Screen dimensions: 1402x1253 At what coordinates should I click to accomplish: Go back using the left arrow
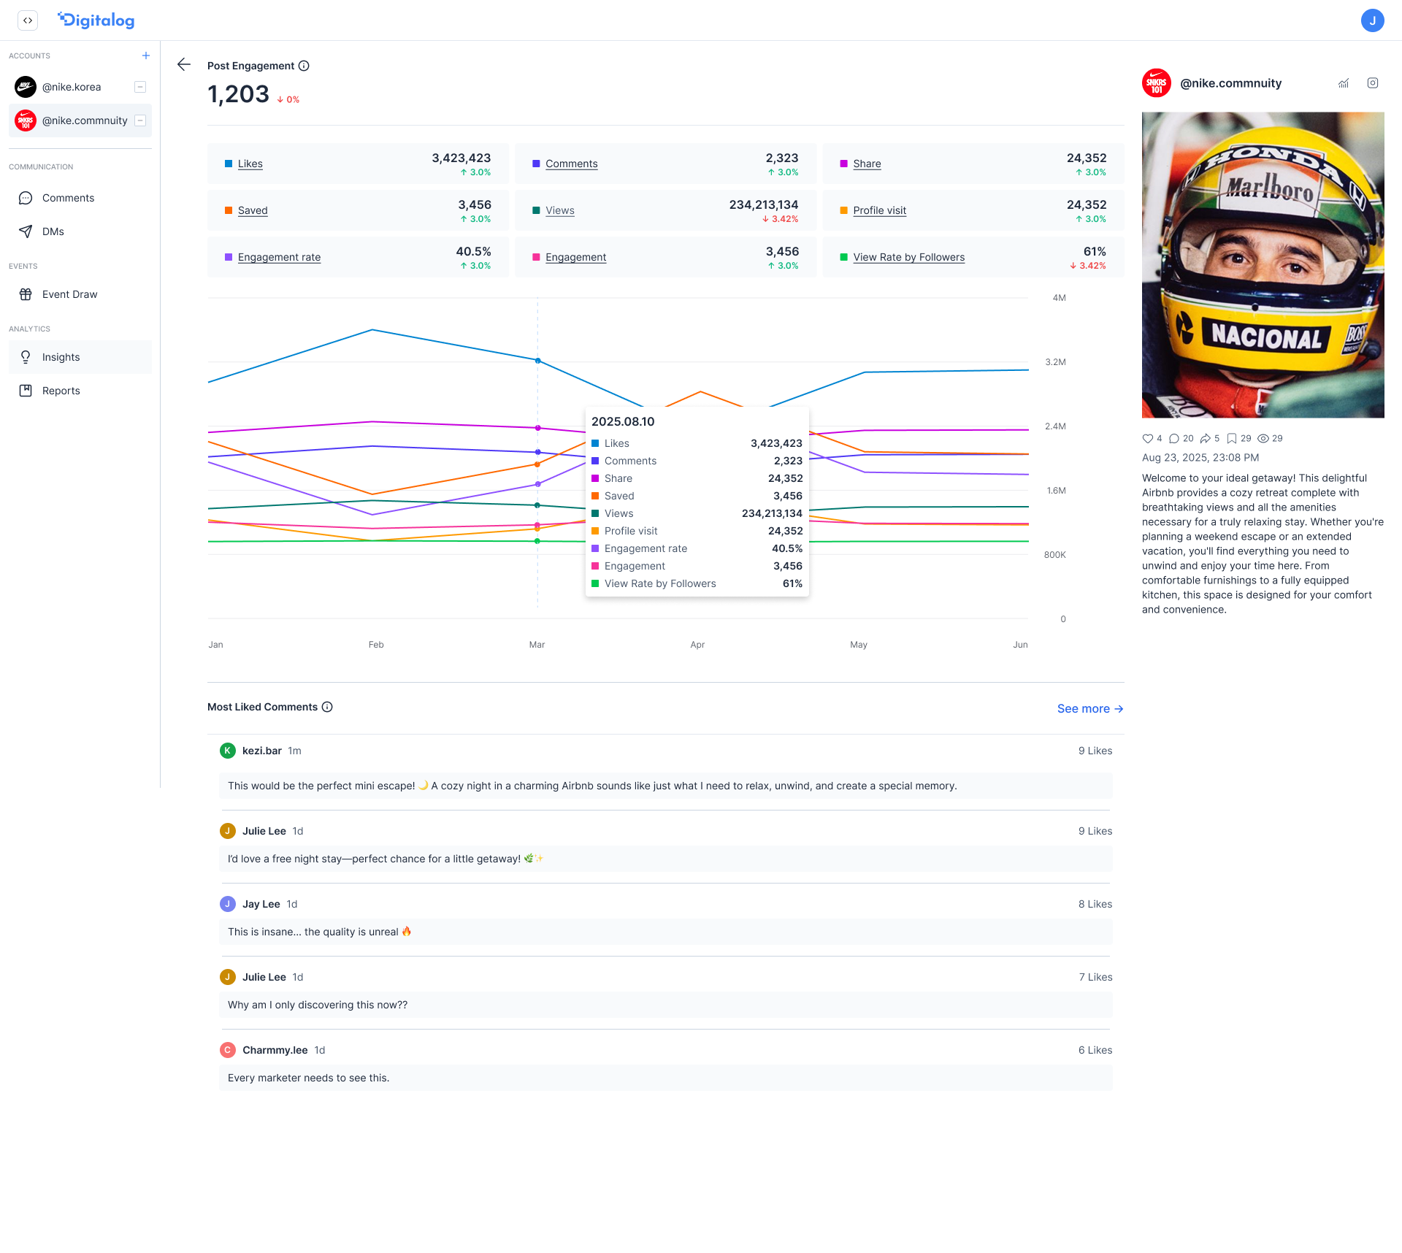(183, 65)
